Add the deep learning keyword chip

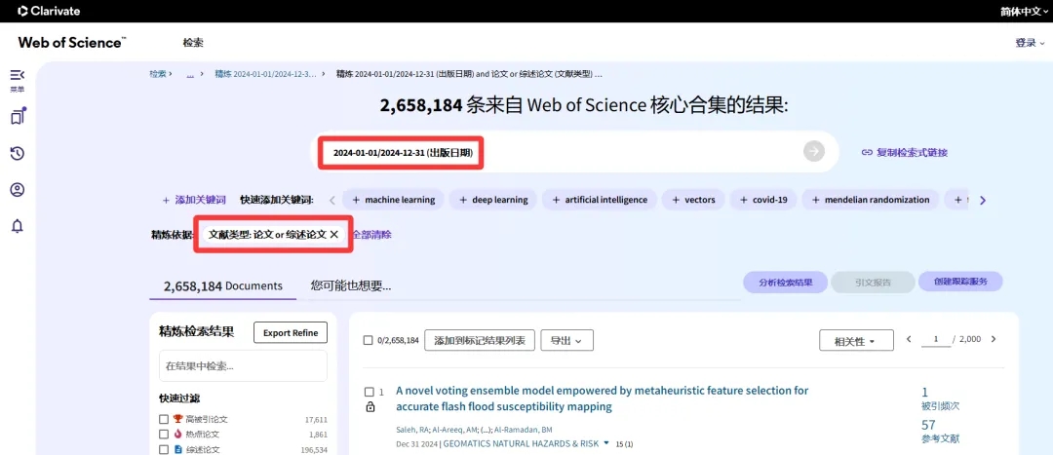click(x=493, y=200)
